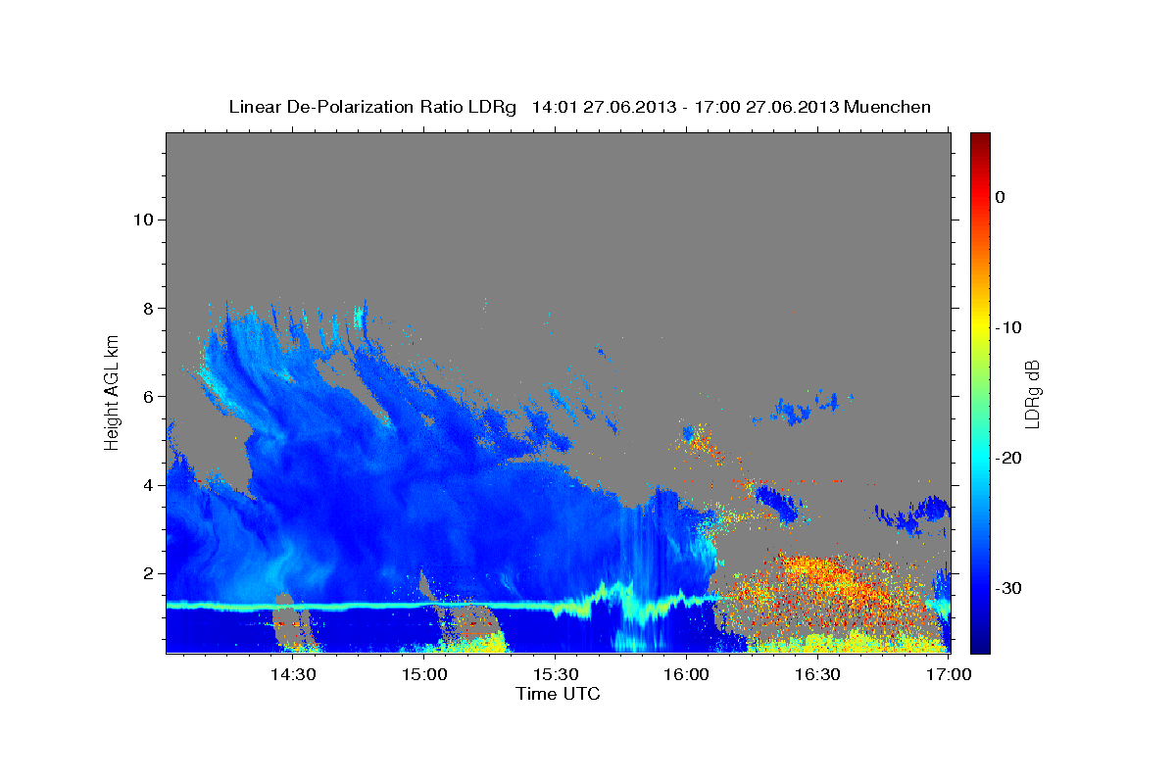Click the colorbar value label -10

[x=1008, y=327]
